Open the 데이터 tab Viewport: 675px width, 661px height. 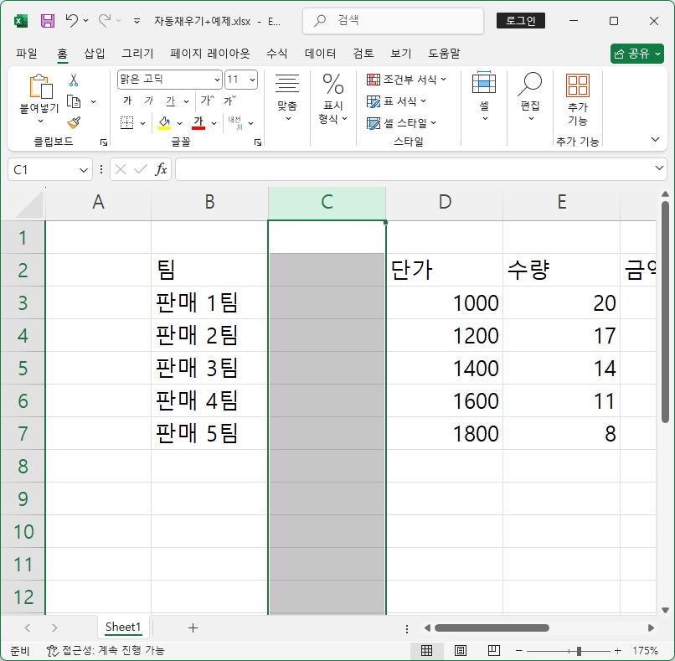[320, 54]
